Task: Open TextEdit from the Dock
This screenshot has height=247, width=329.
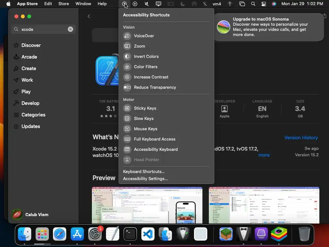Action: click(112, 234)
